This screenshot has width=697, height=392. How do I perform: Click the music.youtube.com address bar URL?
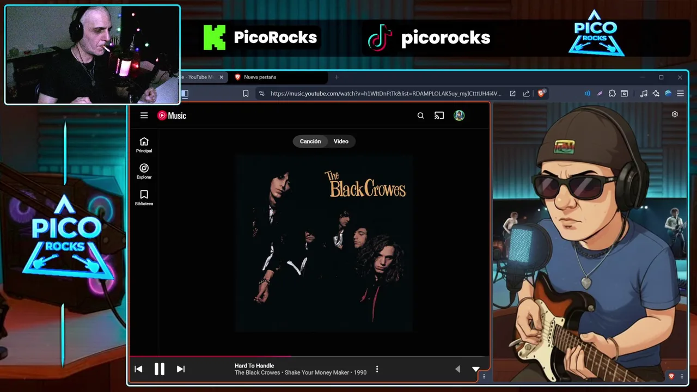(x=386, y=94)
